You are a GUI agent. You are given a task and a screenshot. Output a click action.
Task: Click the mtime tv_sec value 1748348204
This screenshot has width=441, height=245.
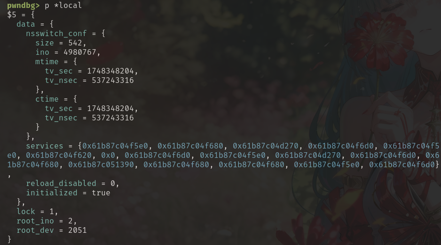pyautogui.click(x=110, y=71)
